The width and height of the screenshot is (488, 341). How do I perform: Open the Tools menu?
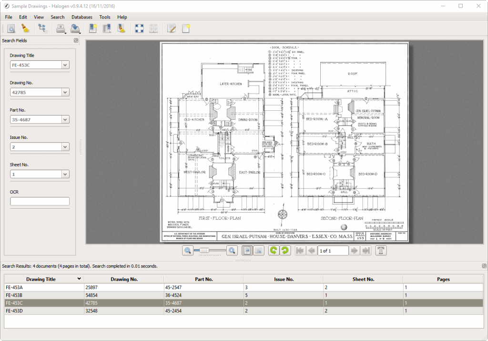click(105, 17)
